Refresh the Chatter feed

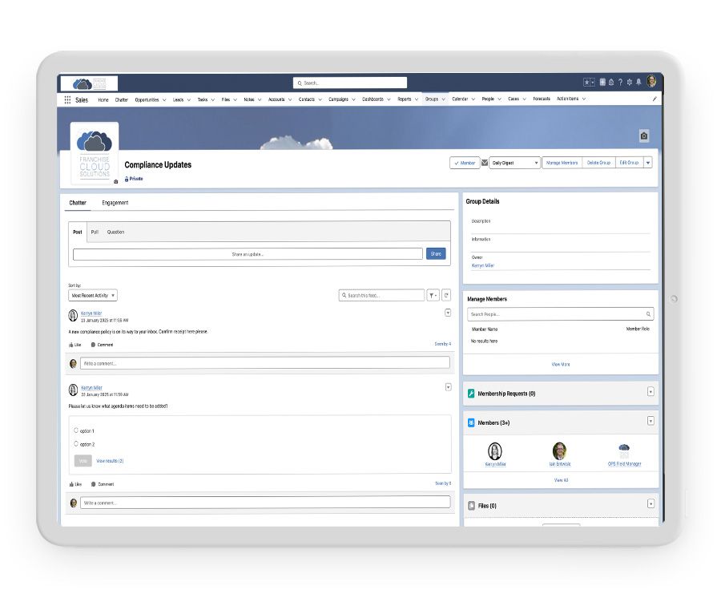click(446, 296)
